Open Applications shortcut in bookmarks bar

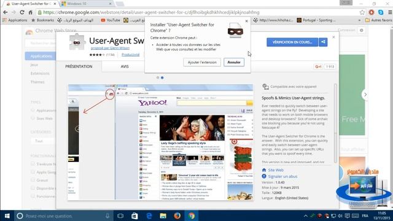click(x=15, y=20)
